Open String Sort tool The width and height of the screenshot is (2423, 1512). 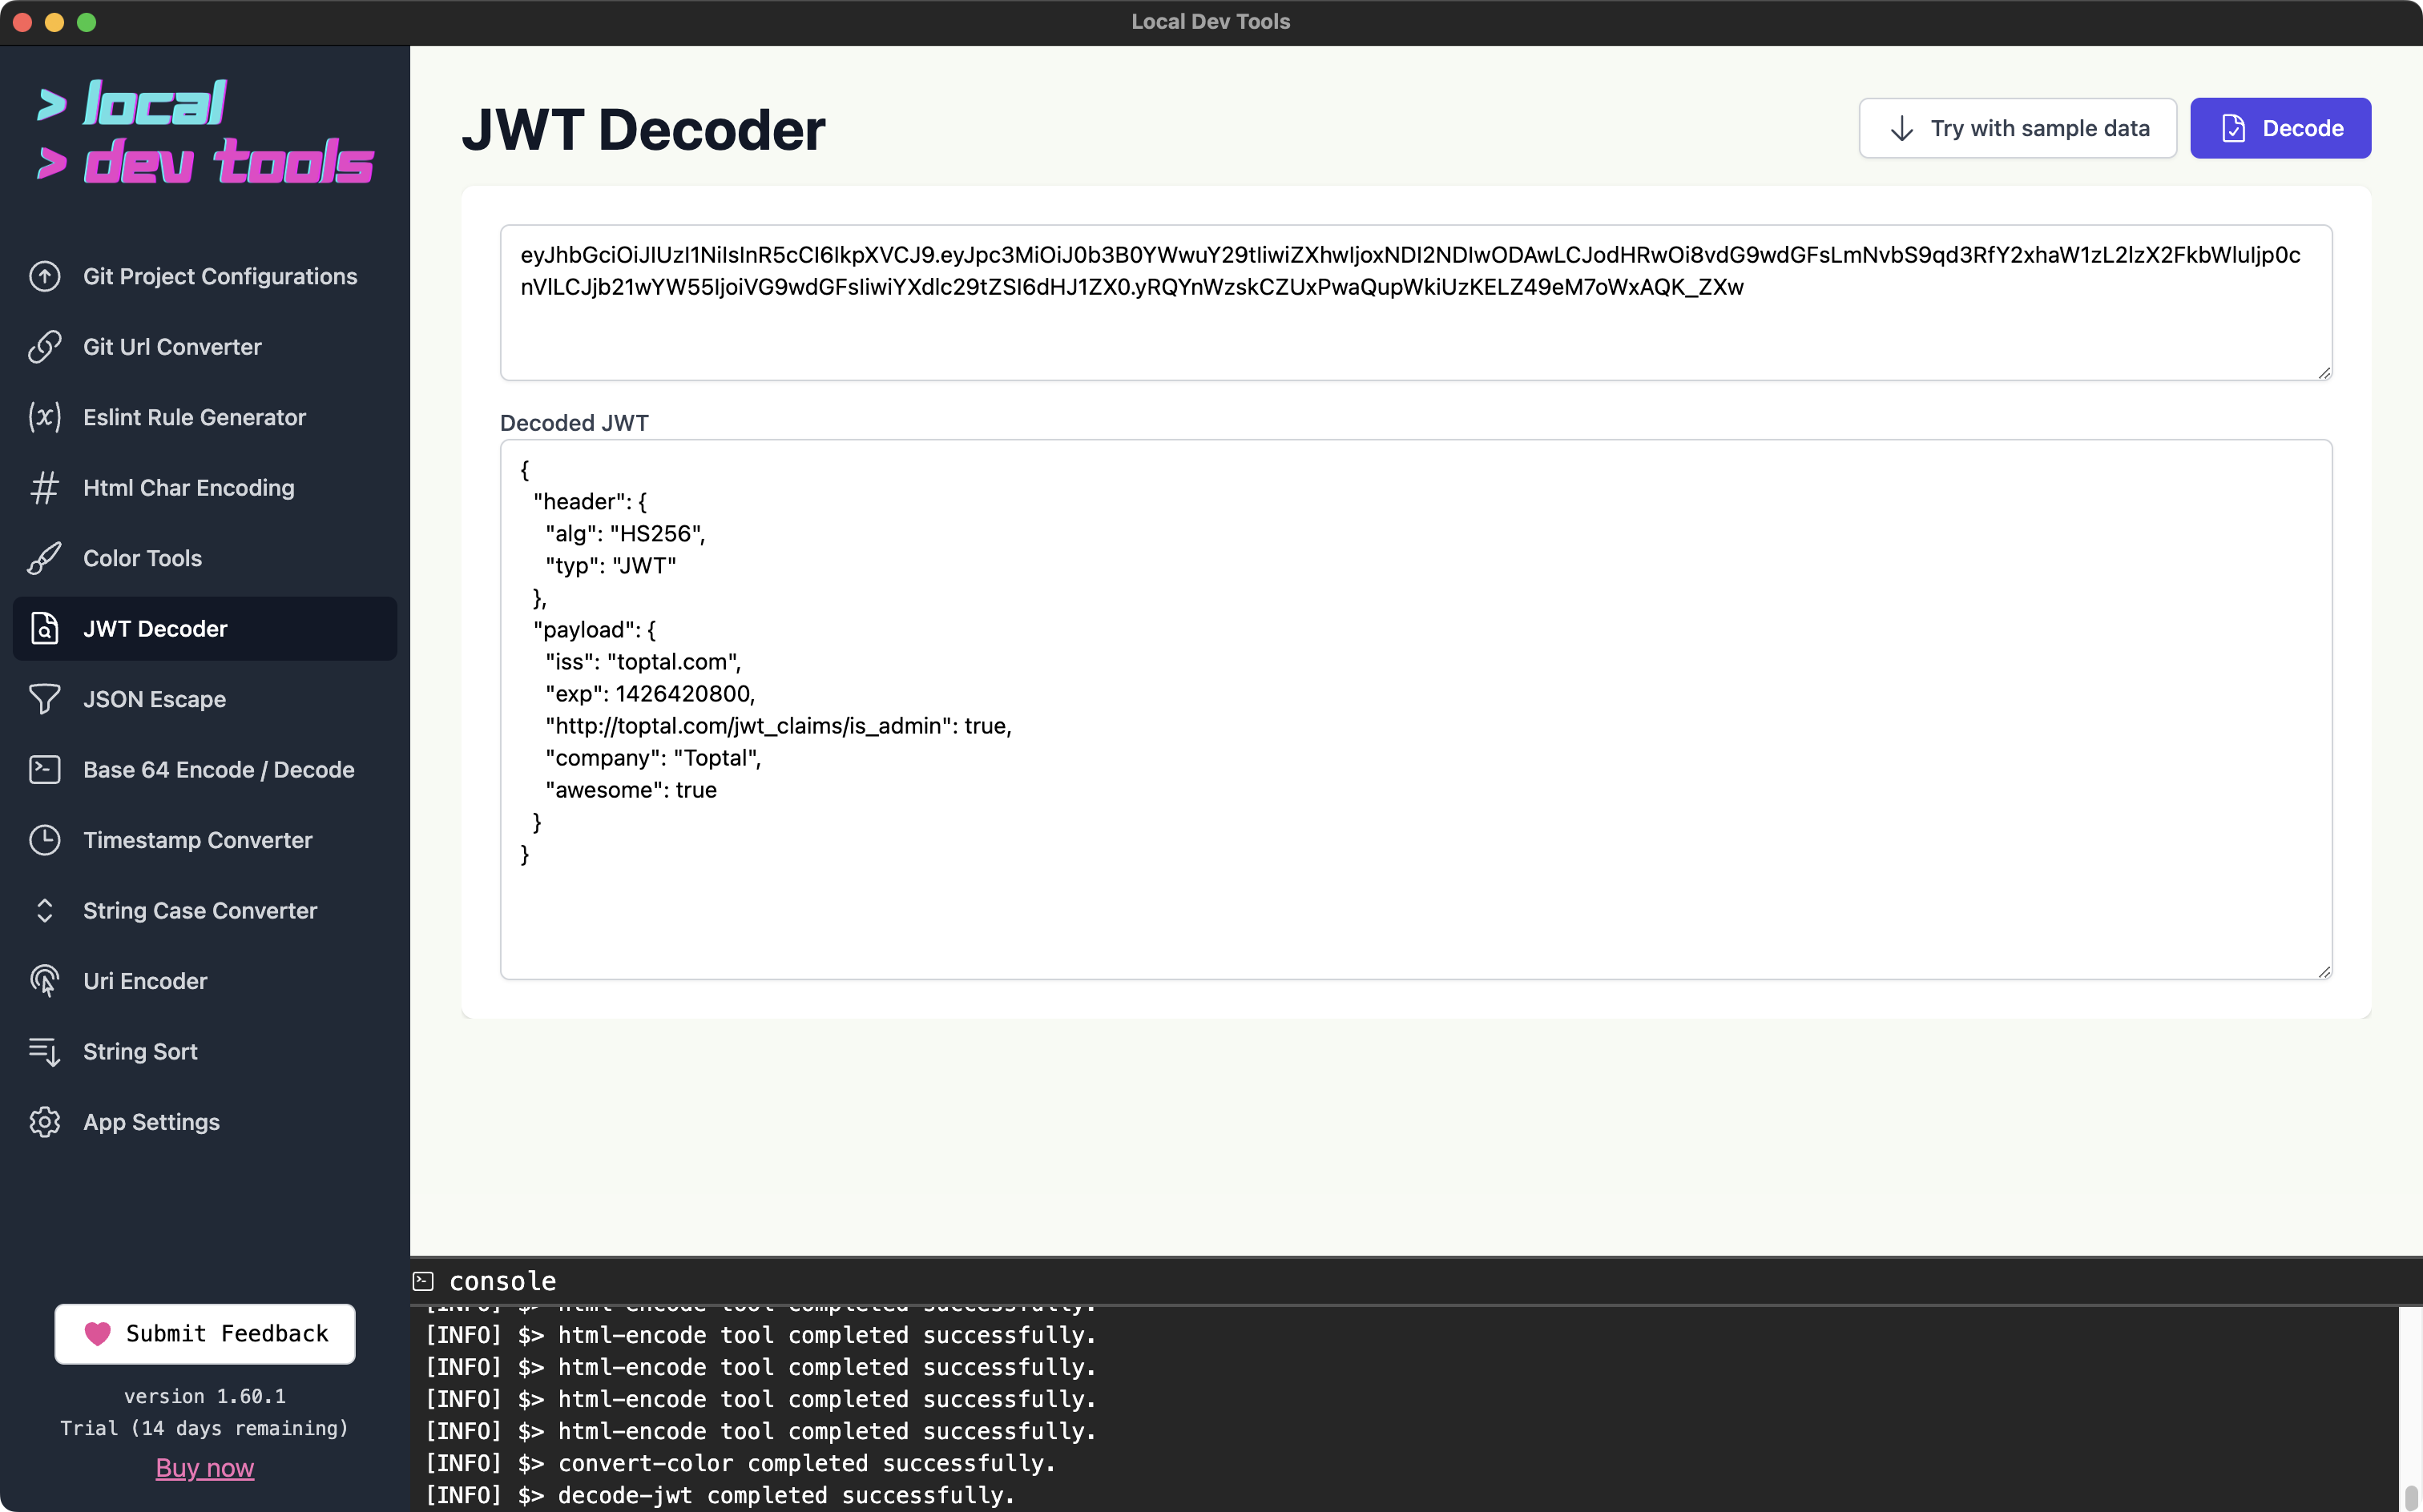pos(205,1052)
